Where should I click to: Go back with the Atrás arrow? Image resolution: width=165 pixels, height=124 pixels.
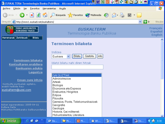pos(8,15)
